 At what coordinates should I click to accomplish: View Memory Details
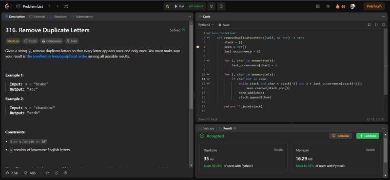pyautogui.click(x=370, y=150)
